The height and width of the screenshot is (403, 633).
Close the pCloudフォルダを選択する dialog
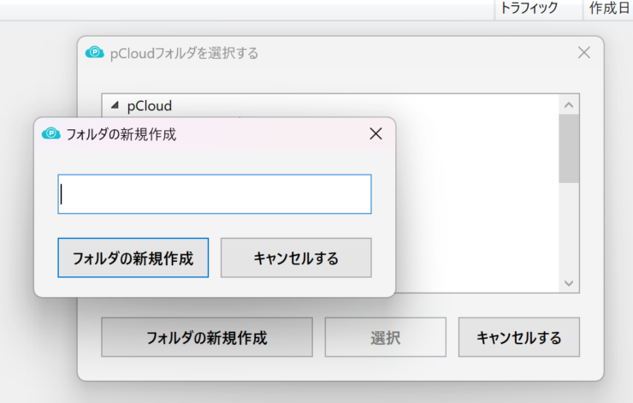coord(583,52)
